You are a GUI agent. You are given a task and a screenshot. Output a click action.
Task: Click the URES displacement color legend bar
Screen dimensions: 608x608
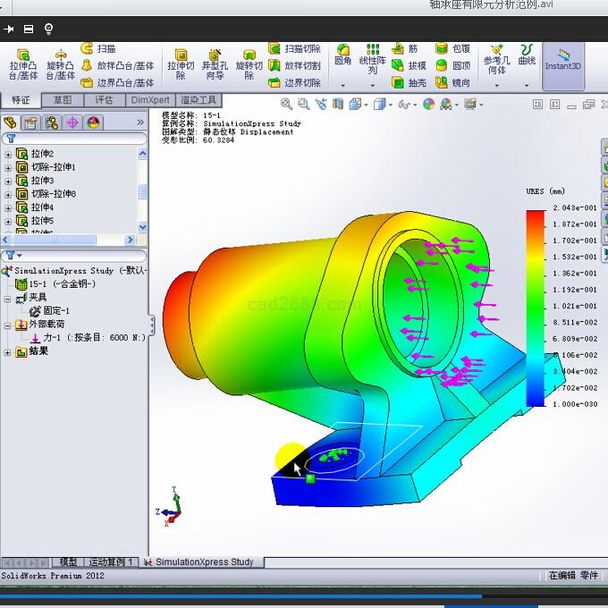(x=535, y=307)
